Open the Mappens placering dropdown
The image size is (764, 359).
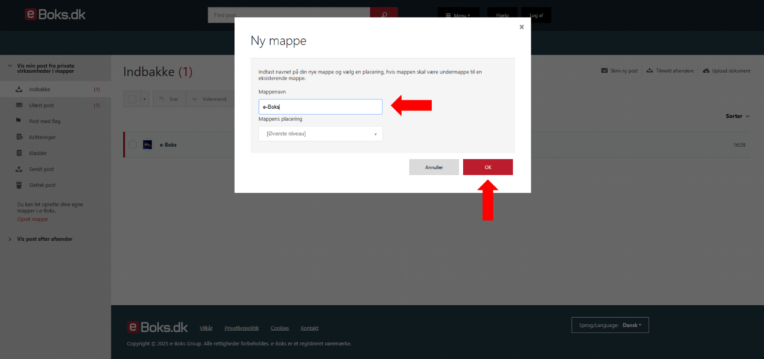[x=320, y=134]
